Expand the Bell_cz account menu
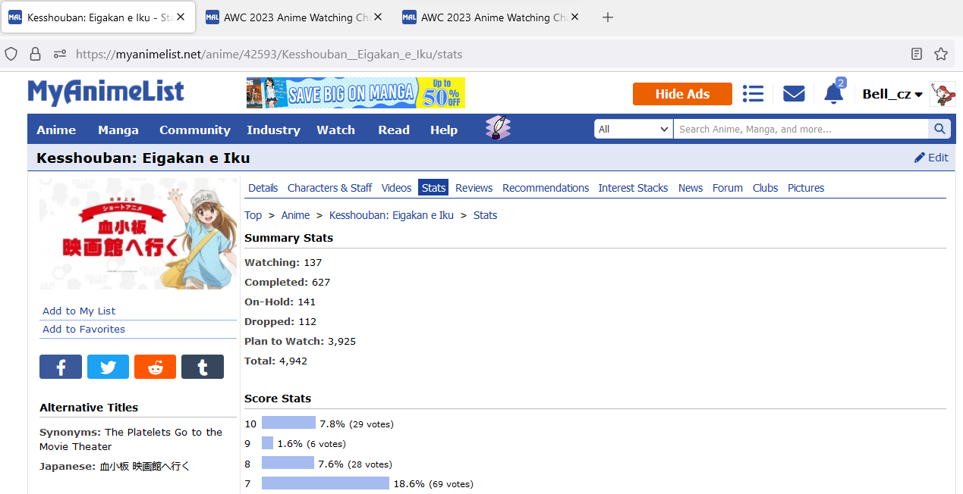Screen dimensions: 963x494 [x=892, y=93]
